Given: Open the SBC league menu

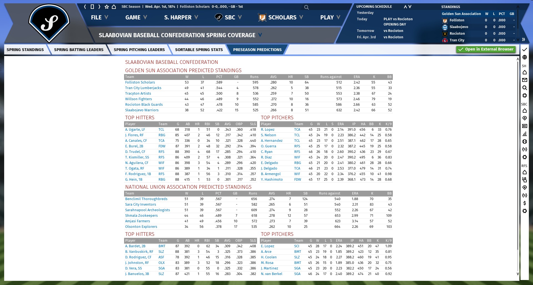Looking at the screenshot, I should tap(228, 17).
